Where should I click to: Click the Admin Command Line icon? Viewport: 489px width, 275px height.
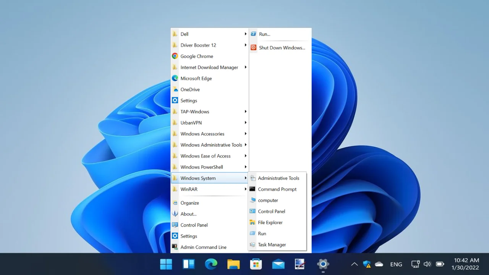tap(175, 247)
